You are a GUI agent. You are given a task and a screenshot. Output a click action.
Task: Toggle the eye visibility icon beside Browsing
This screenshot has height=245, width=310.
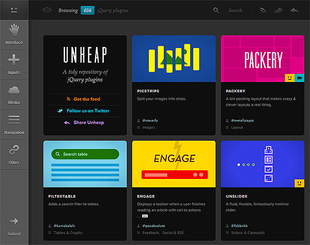pyautogui.click(x=47, y=10)
